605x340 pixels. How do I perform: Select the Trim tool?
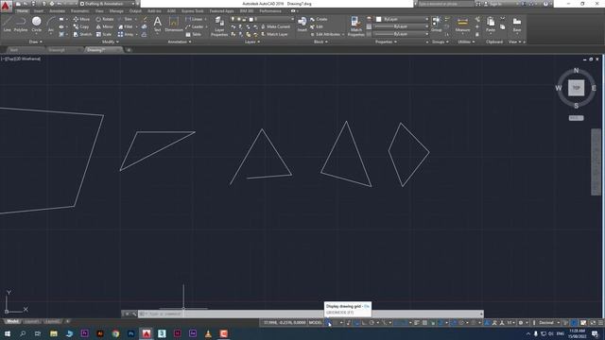(126, 19)
